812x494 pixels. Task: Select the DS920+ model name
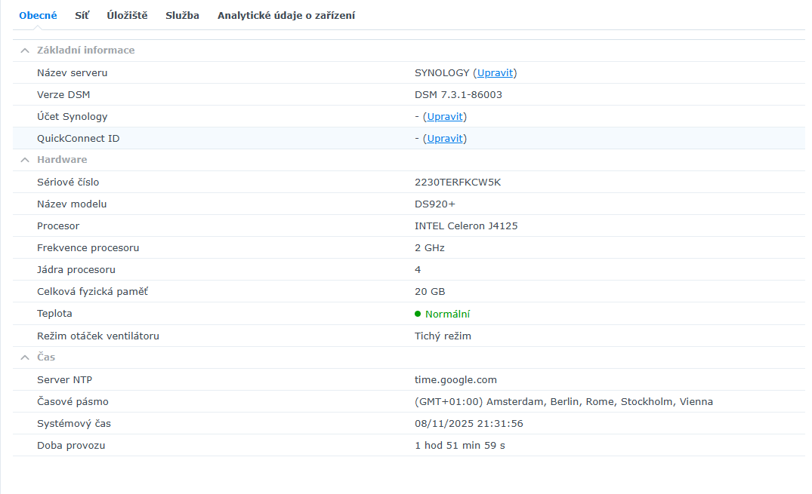click(x=437, y=204)
